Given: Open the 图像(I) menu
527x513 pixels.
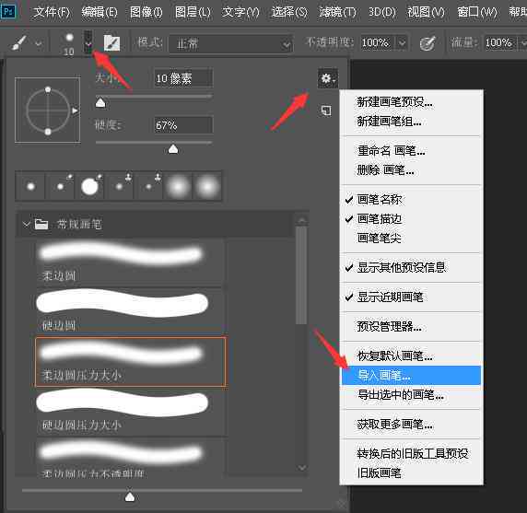Looking at the screenshot, I should [x=146, y=12].
